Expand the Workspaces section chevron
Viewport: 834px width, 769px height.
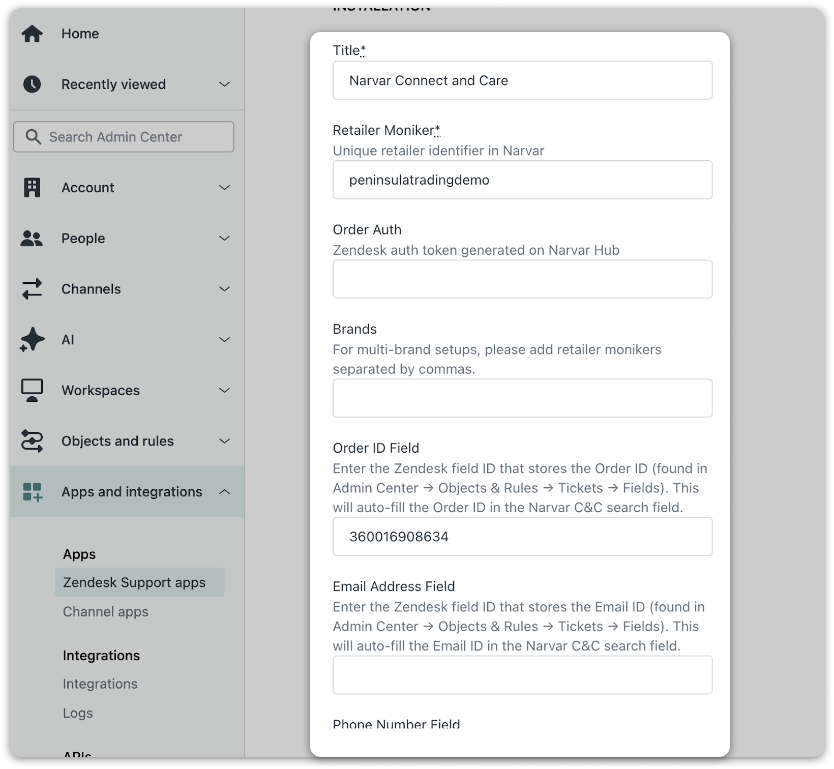tap(224, 391)
